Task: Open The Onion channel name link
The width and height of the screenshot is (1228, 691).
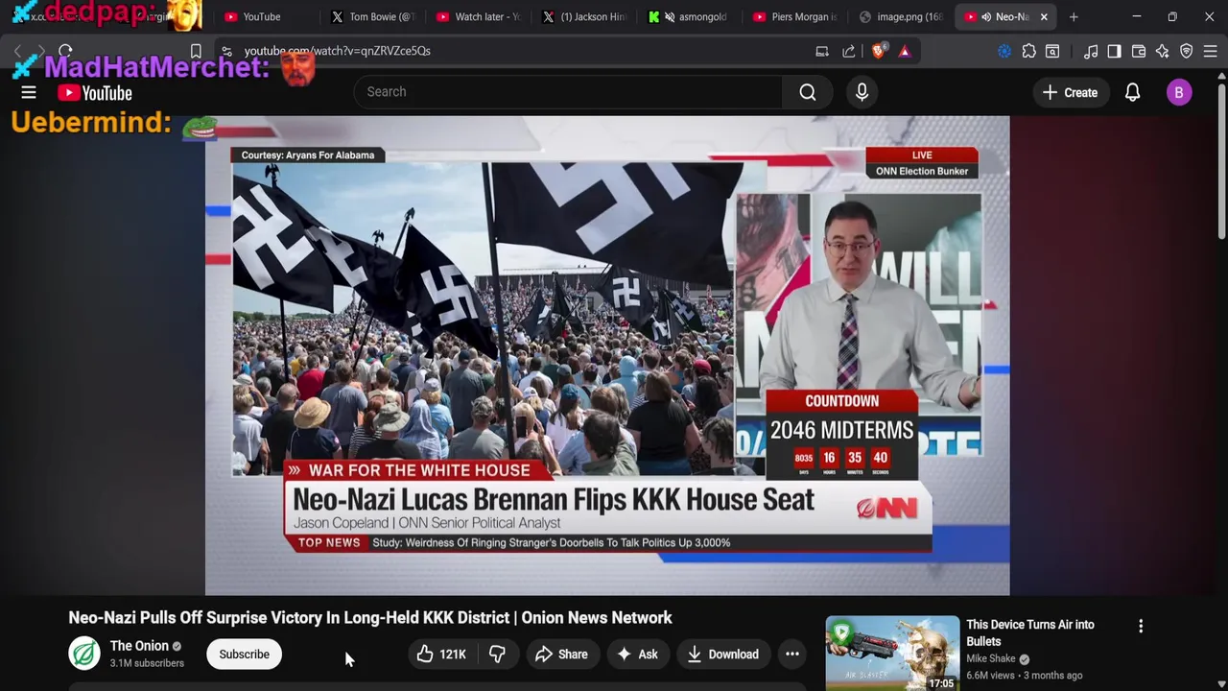Action: (x=139, y=646)
